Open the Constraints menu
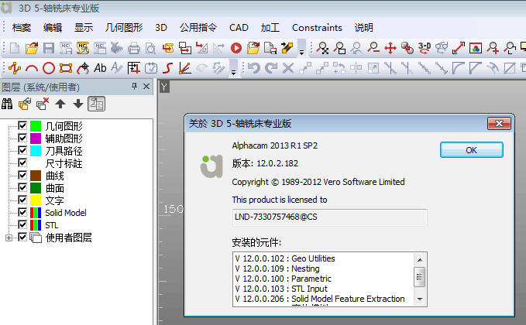The image size is (526, 325). click(x=317, y=28)
